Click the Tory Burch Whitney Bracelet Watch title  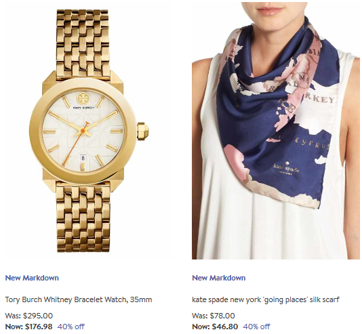click(79, 299)
